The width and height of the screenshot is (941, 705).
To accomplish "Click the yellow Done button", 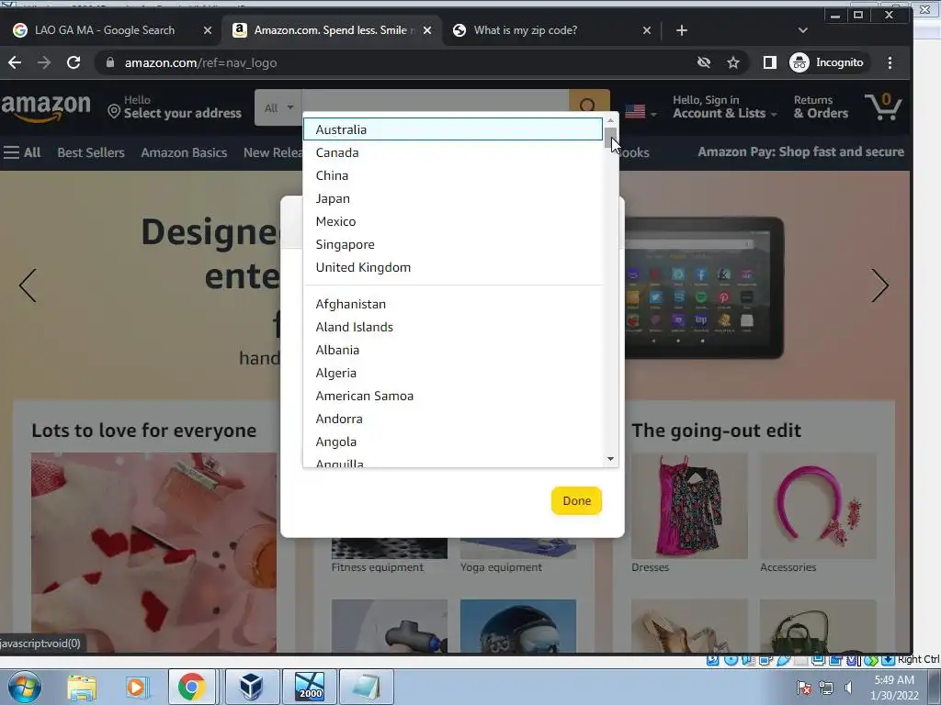I will 576,500.
